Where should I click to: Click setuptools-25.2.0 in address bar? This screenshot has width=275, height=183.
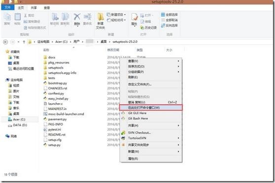click(x=125, y=42)
